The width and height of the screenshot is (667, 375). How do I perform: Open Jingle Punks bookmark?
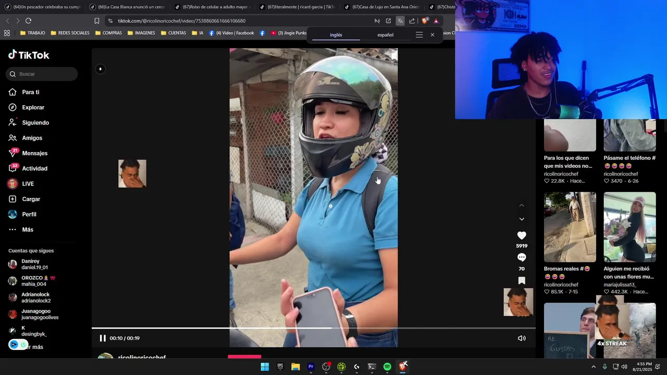pyautogui.click(x=289, y=33)
